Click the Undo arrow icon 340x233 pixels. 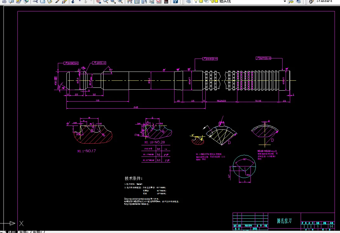[x=73, y=1]
